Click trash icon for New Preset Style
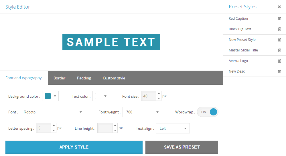 [x=279, y=40]
